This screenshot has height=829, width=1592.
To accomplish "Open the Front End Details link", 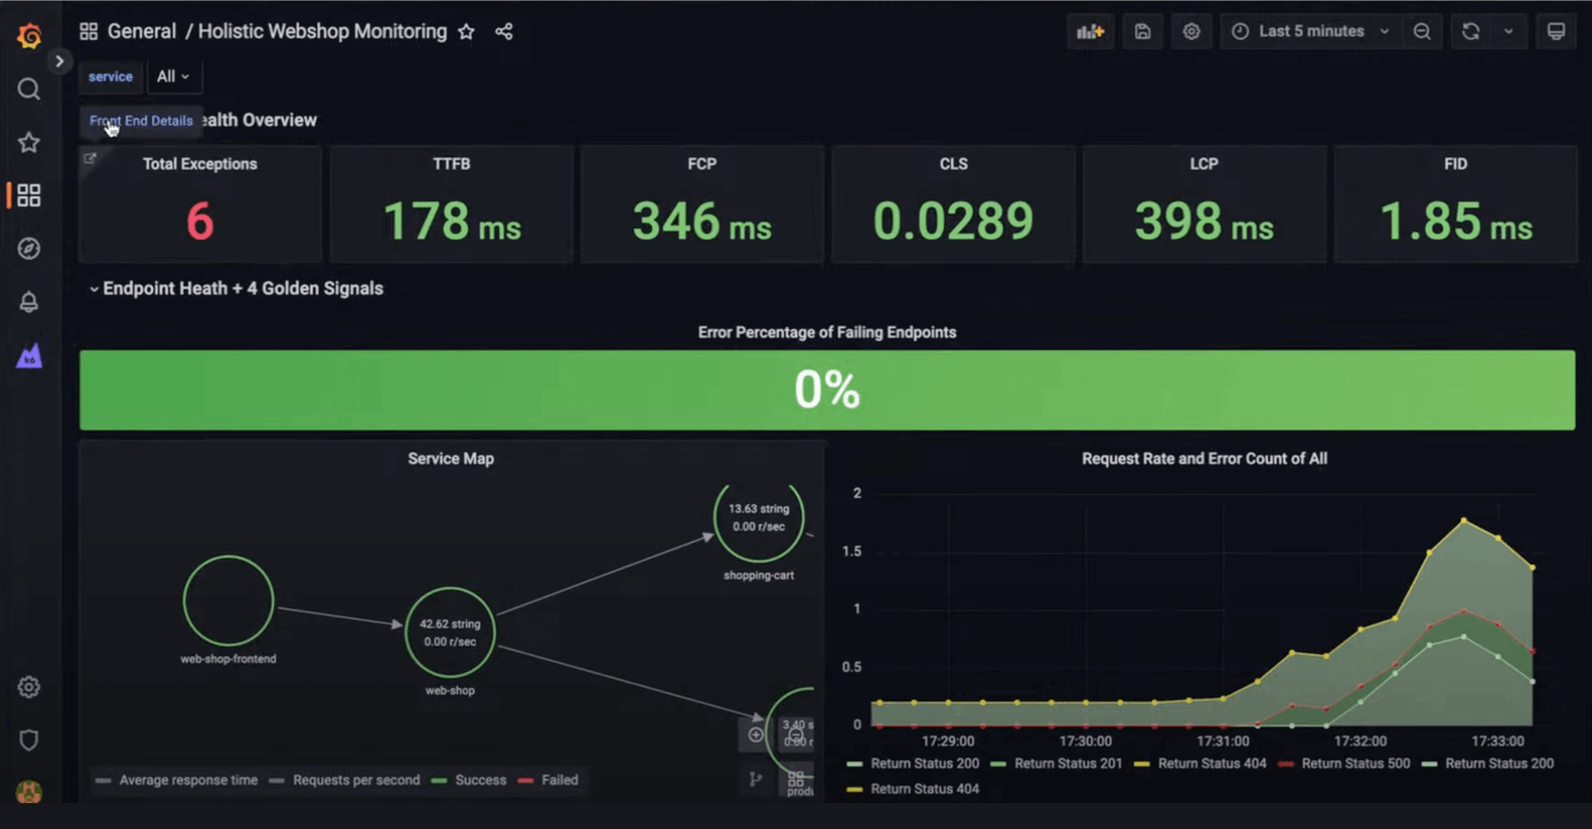I will coord(140,120).
